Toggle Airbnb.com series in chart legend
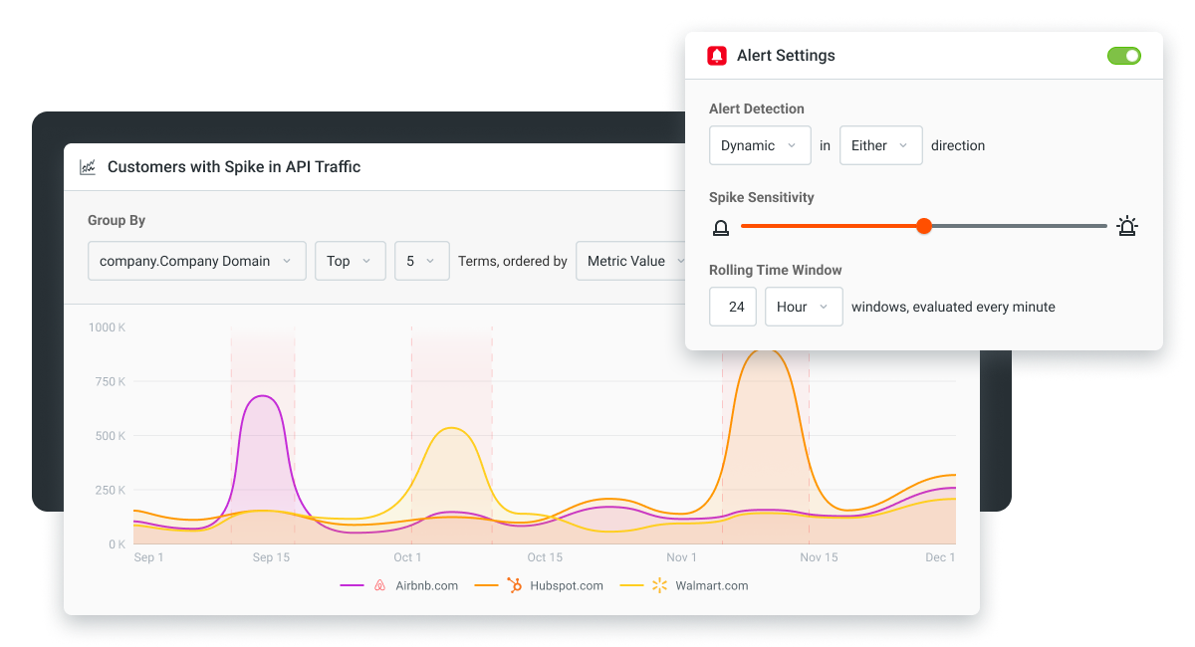The image size is (1195, 647). click(x=399, y=585)
